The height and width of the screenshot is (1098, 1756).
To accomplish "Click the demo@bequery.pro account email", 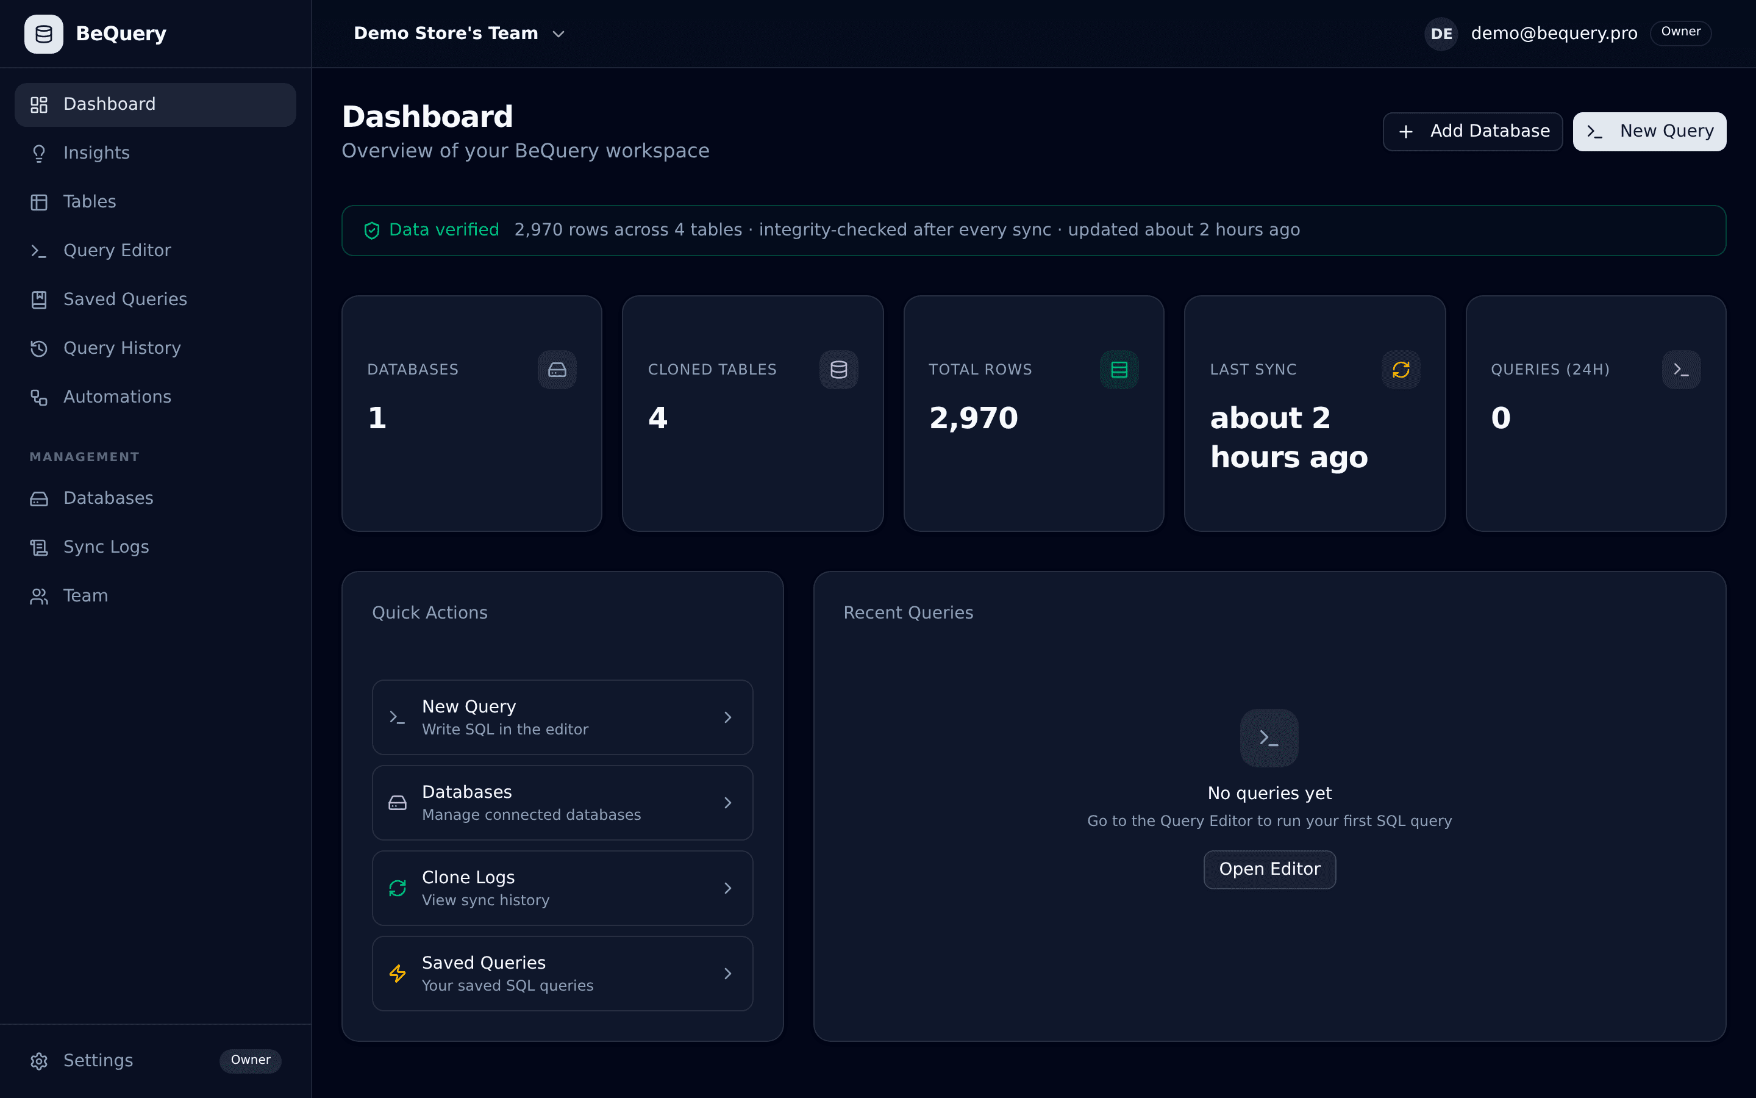I will [1554, 34].
